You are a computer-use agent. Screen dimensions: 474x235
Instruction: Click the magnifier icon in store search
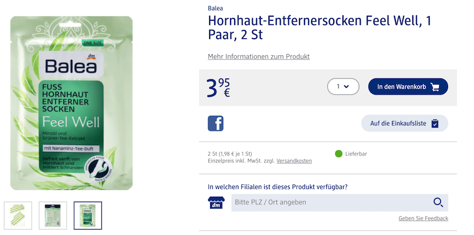pos(438,202)
